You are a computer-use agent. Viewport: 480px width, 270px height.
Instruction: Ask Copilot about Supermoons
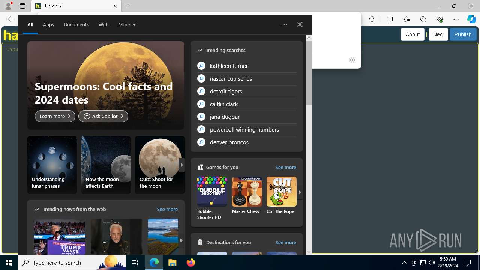click(x=103, y=116)
